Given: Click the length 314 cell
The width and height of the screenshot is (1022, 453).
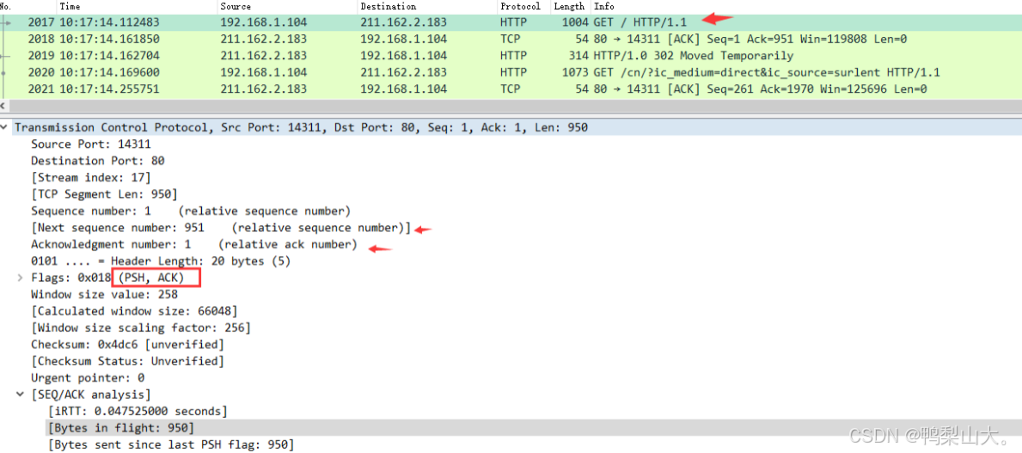Looking at the screenshot, I should tap(579, 56).
